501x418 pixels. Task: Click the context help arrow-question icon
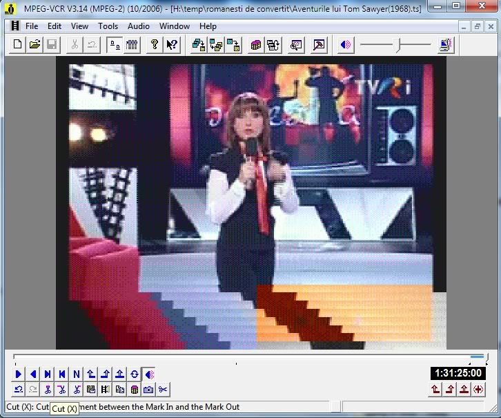pyautogui.click(x=171, y=45)
